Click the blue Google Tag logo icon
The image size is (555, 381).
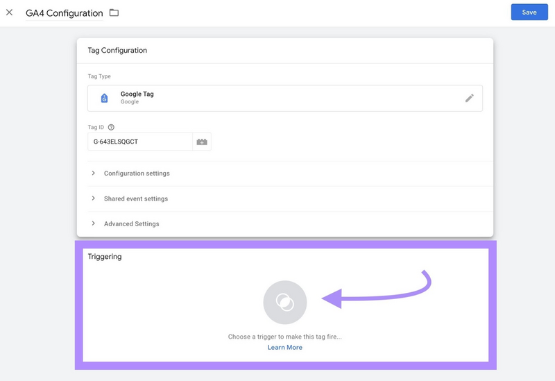coord(104,98)
